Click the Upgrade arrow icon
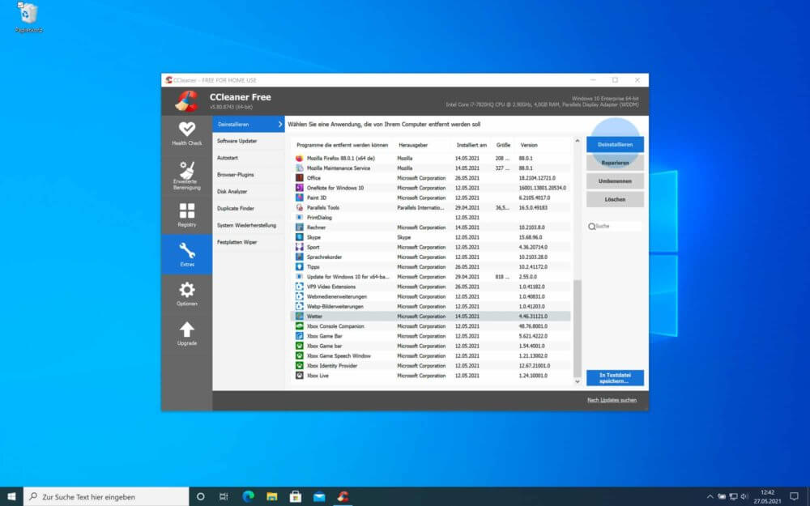 (x=186, y=329)
